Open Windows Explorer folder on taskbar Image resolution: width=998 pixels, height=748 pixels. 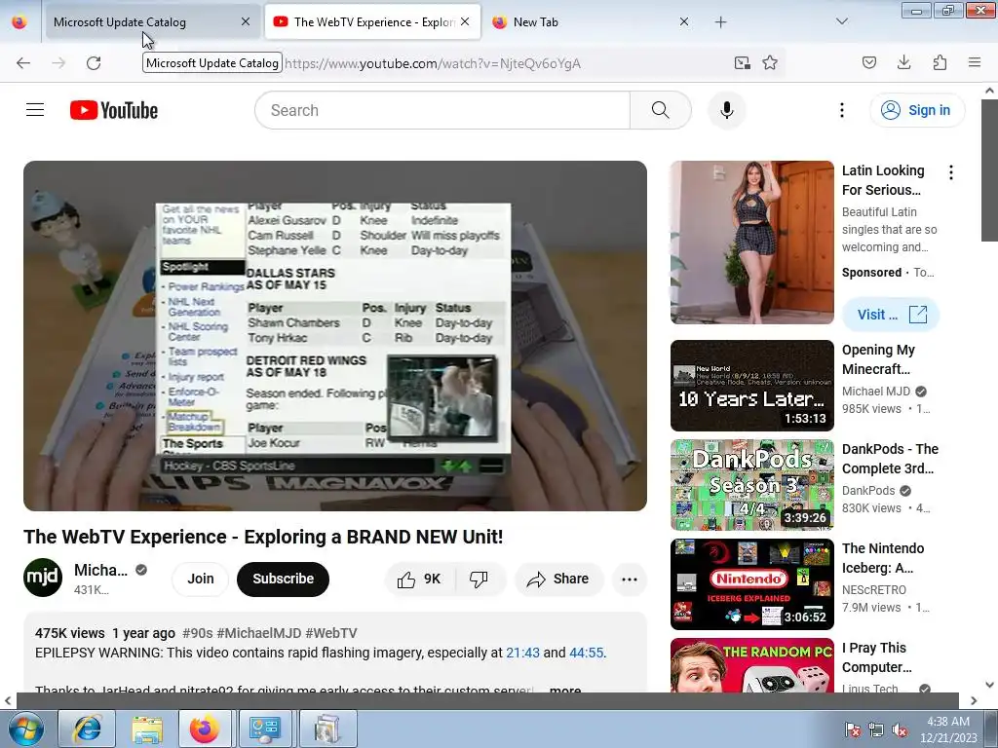pyautogui.click(x=148, y=729)
